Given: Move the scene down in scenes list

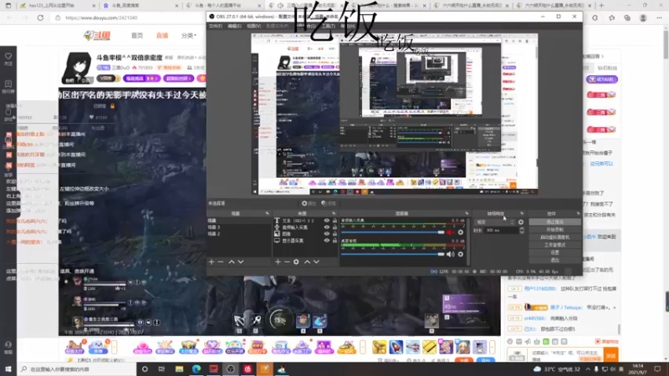Looking at the screenshot, I should pos(241,262).
